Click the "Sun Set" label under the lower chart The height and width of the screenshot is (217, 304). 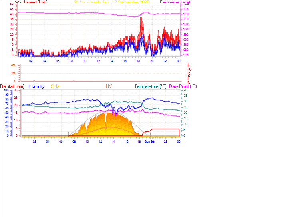tap(150, 141)
